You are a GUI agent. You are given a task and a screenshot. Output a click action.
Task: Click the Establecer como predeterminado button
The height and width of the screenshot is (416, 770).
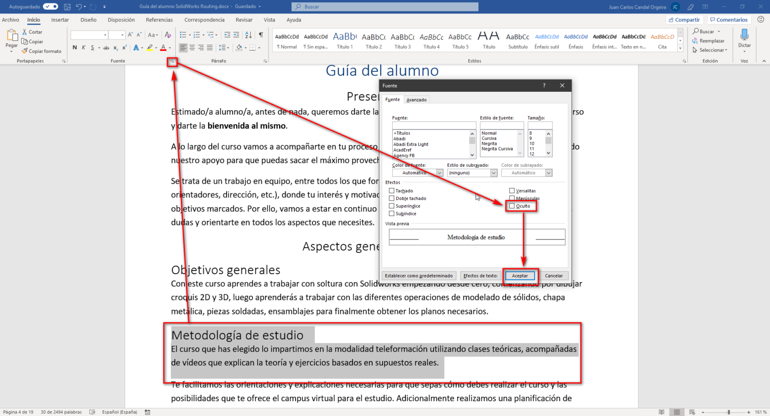[419, 276]
